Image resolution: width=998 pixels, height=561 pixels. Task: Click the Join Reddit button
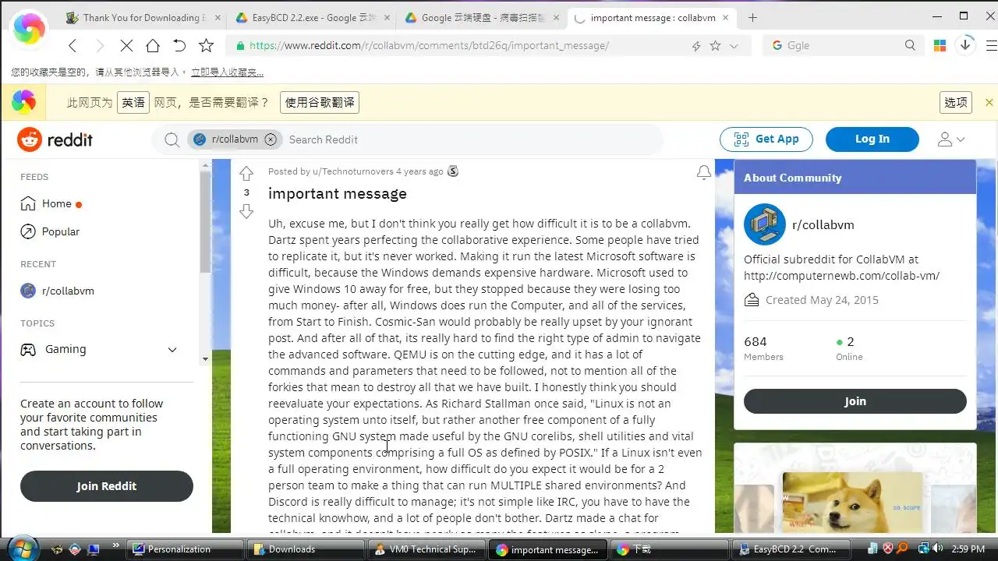point(107,486)
